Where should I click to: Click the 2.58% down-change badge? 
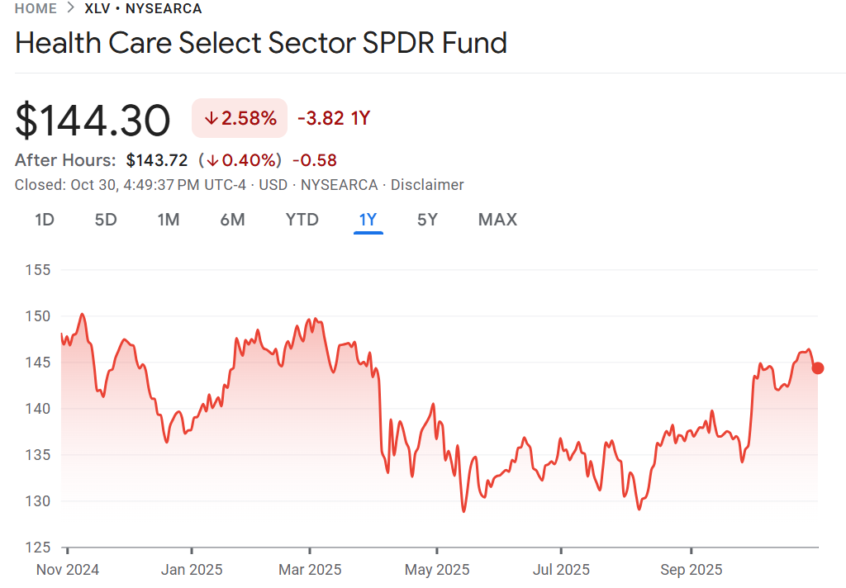[x=240, y=118]
